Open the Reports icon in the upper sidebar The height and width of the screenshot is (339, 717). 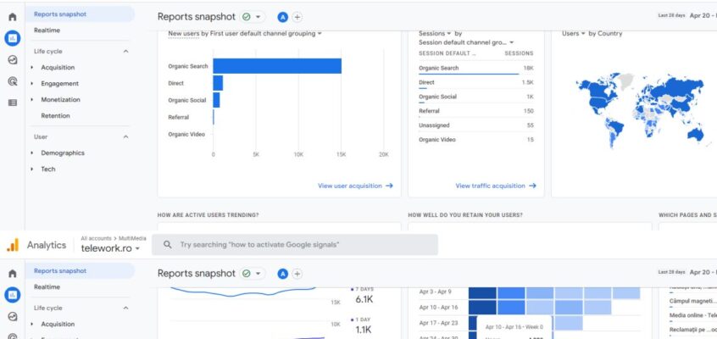(13, 38)
